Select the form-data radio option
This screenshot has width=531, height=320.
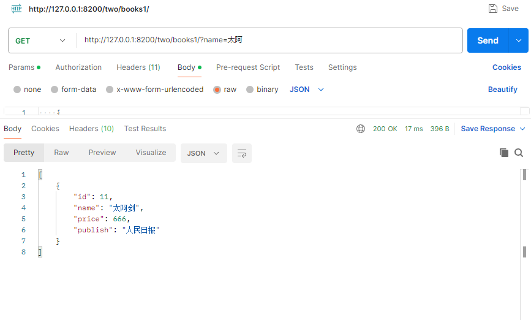pos(54,90)
